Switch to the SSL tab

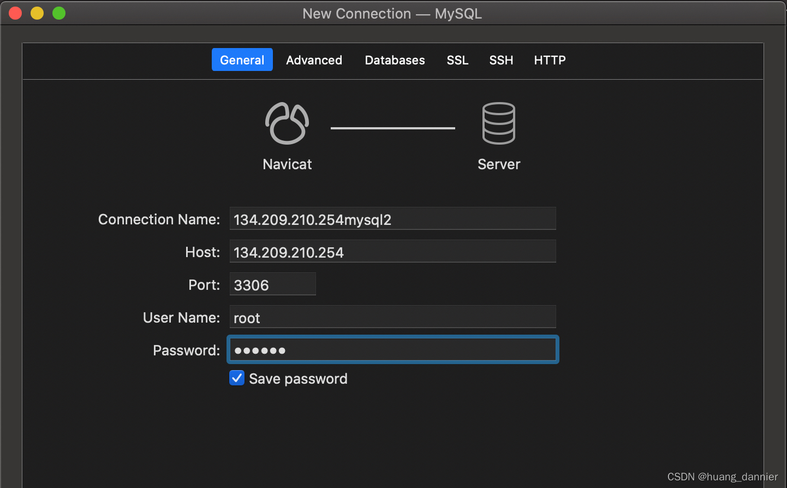pos(458,60)
